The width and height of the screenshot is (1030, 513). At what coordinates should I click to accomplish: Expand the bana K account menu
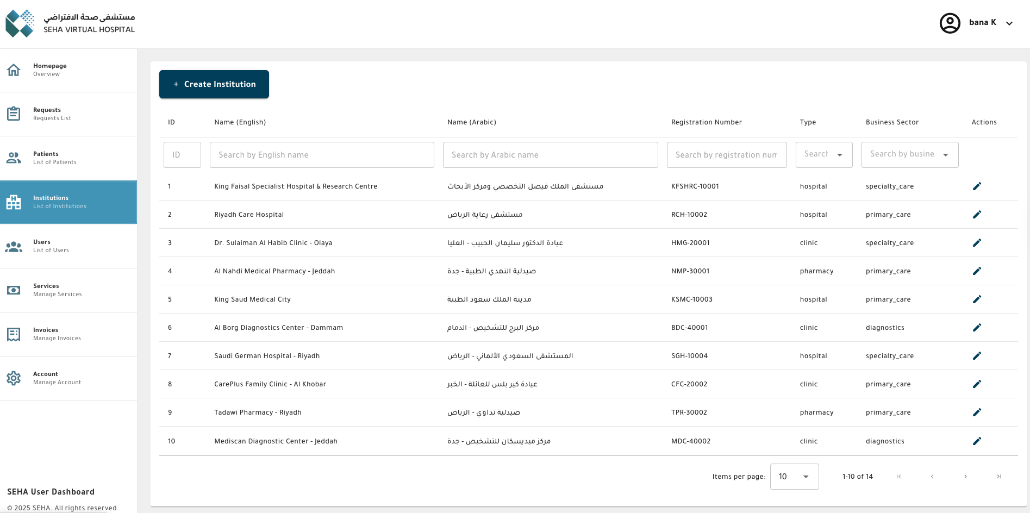tap(1009, 23)
